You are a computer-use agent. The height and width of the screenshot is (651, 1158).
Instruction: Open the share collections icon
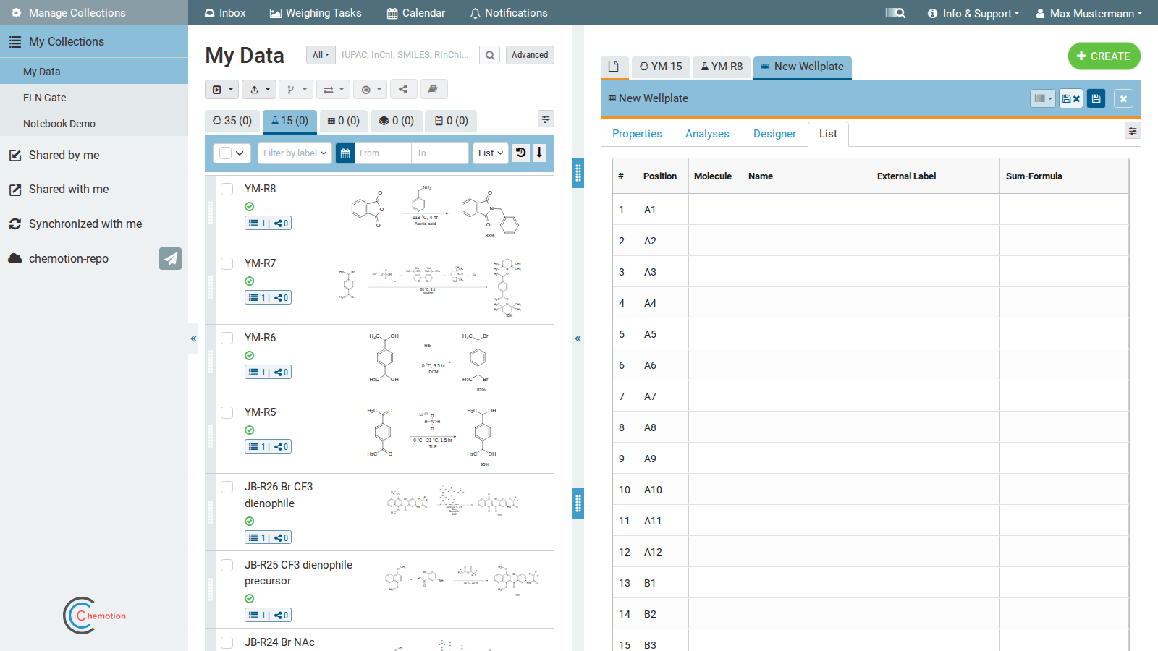403,89
